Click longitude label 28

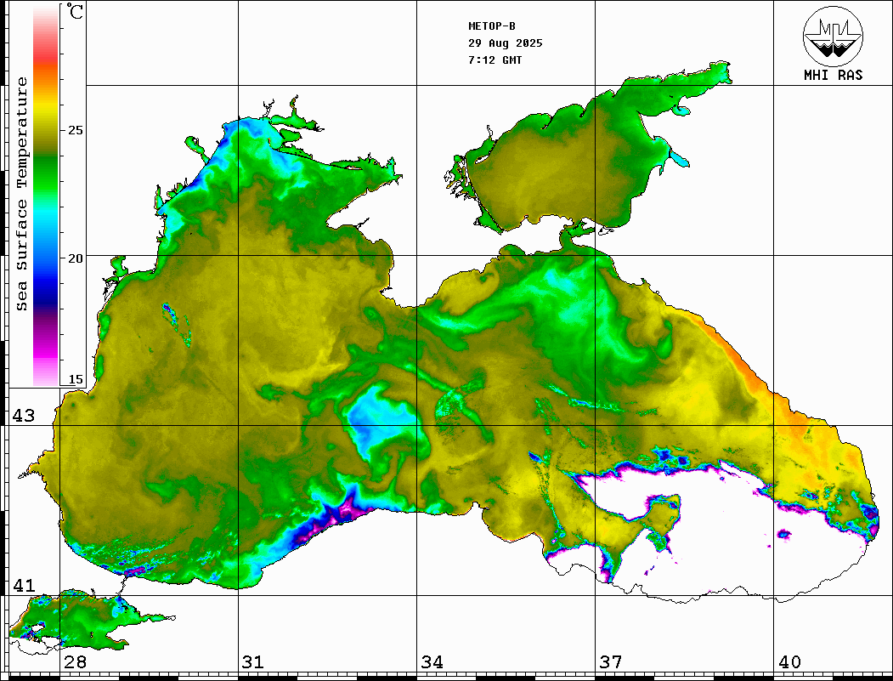pos(75,662)
